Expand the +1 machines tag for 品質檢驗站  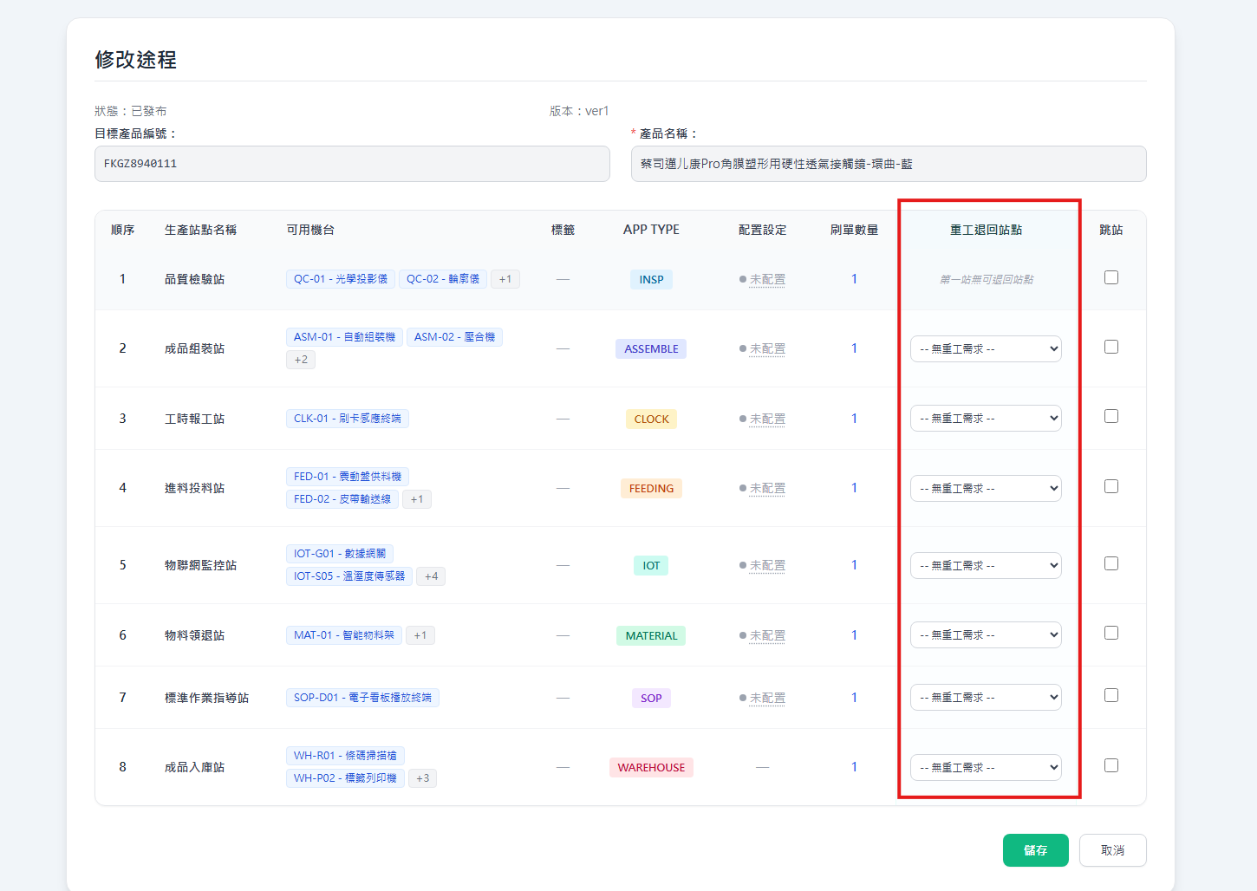(505, 279)
